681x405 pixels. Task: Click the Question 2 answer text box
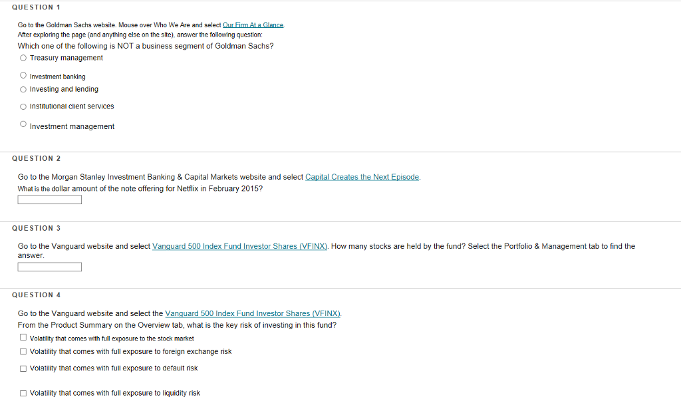pyautogui.click(x=49, y=200)
